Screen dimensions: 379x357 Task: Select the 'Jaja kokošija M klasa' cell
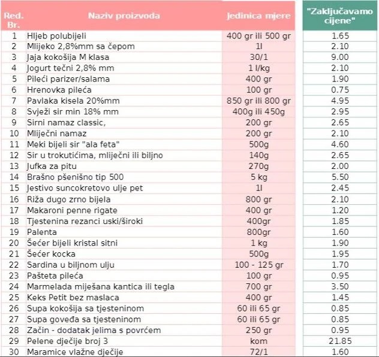pos(124,58)
